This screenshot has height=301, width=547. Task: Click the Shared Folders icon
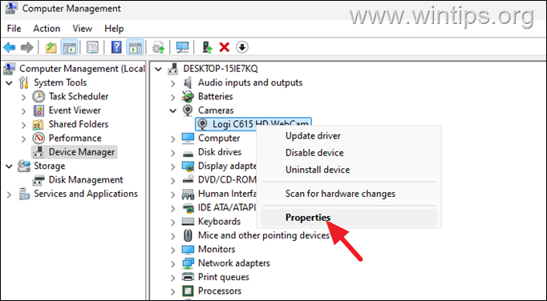(x=38, y=124)
